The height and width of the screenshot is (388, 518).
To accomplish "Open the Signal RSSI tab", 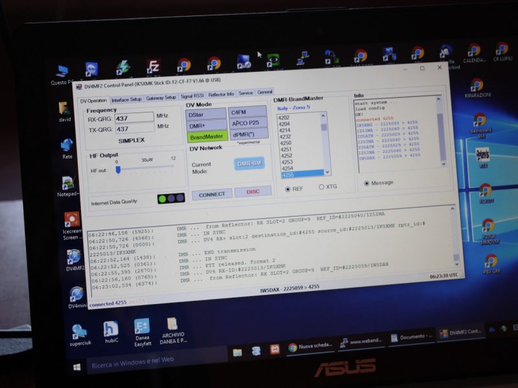I will (x=192, y=96).
